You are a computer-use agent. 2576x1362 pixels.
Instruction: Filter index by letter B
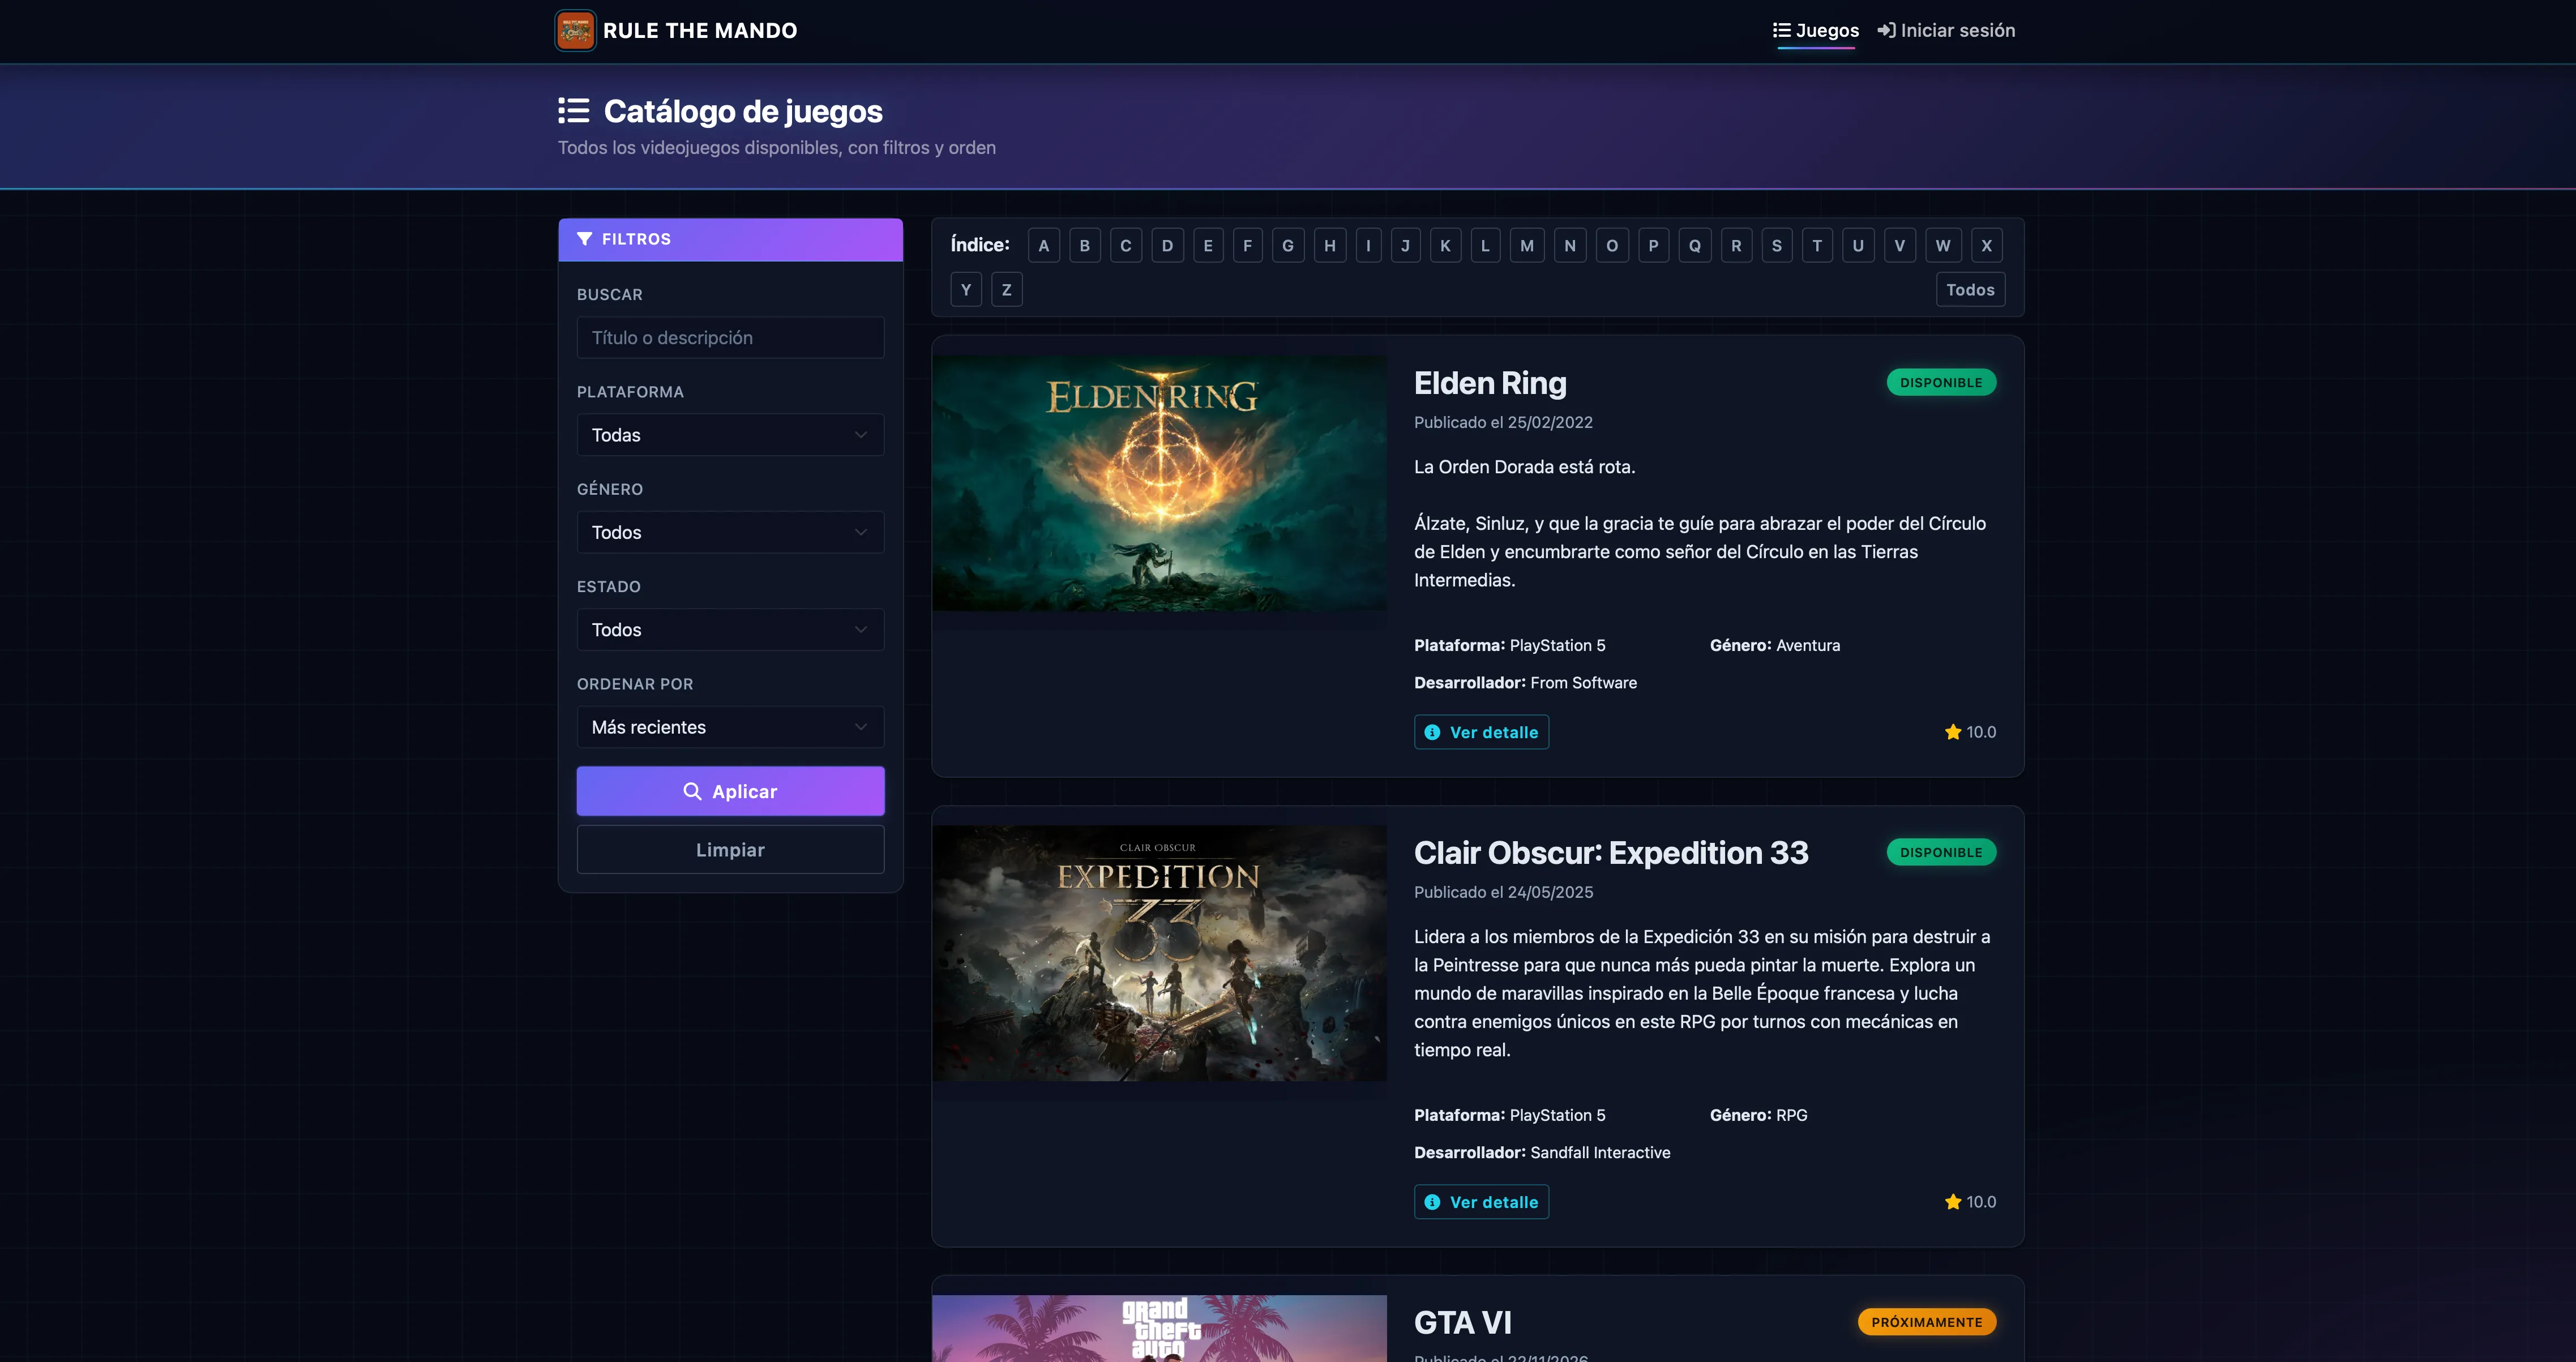coord(1085,246)
